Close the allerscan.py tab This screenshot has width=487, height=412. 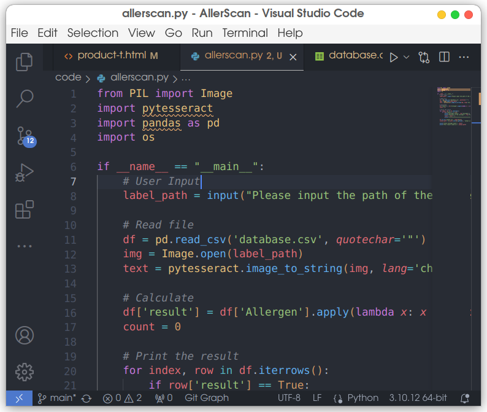click(293, 57)
